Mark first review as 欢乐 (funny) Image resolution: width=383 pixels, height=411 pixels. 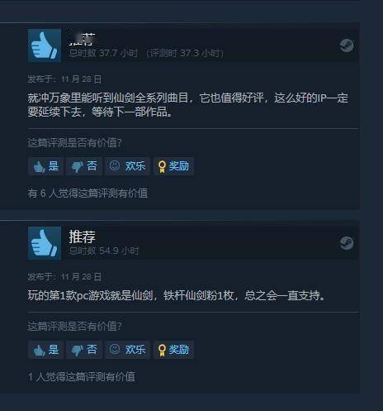(127, 166)
